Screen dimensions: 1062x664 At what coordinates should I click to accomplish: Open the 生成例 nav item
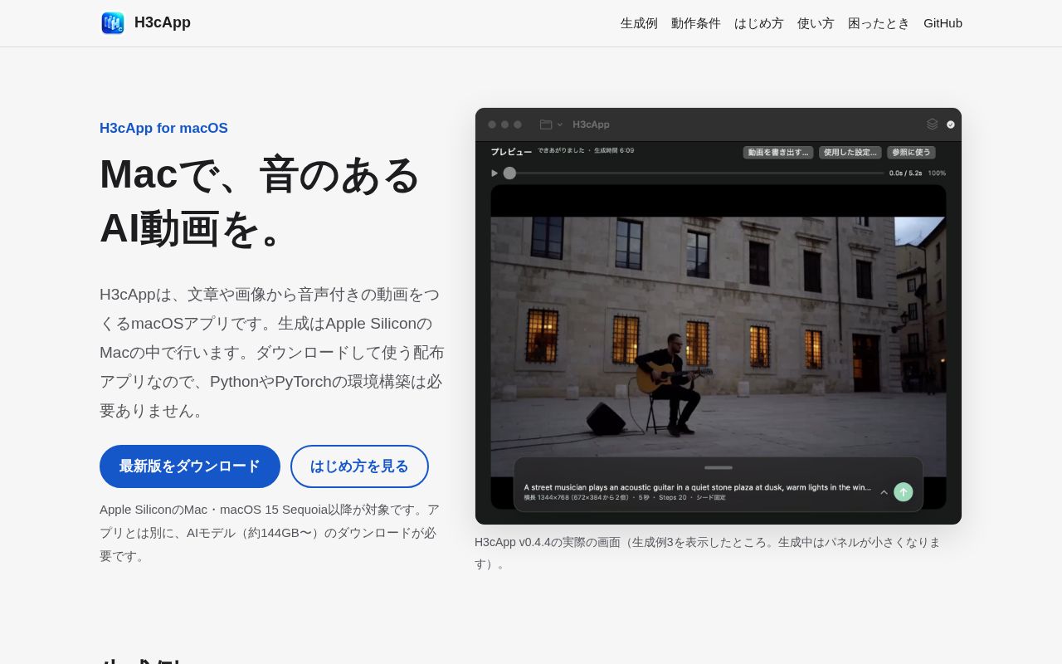pyautogui.click(x=639, y=23)
